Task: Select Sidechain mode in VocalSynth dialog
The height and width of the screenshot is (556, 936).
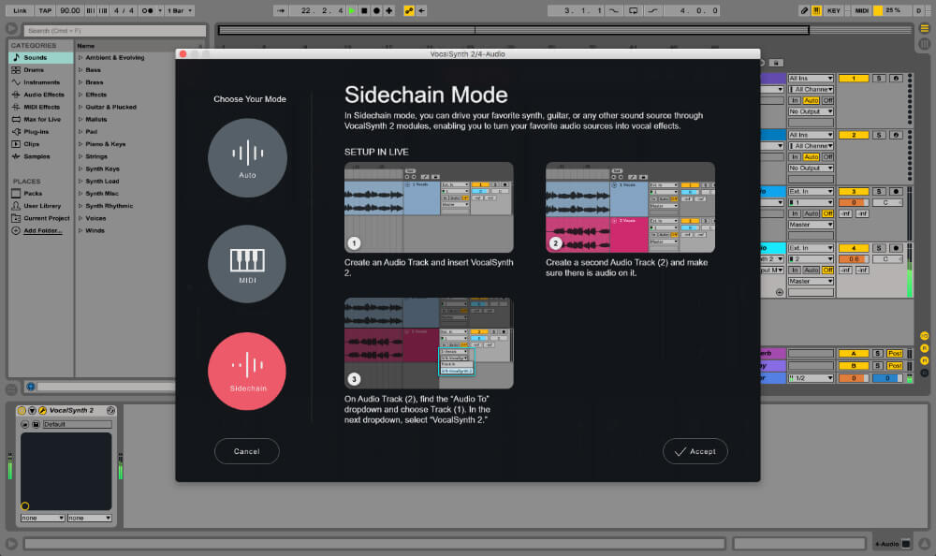Action: pyautogui.click(x=246, y=371)
